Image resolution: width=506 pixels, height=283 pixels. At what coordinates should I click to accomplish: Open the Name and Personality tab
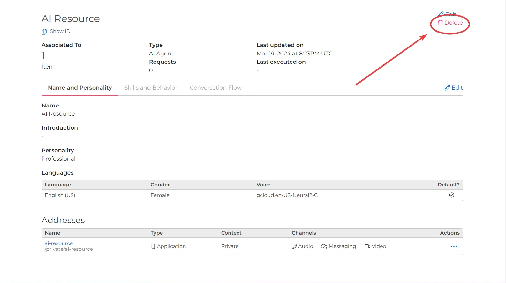[x=80, y=88]
